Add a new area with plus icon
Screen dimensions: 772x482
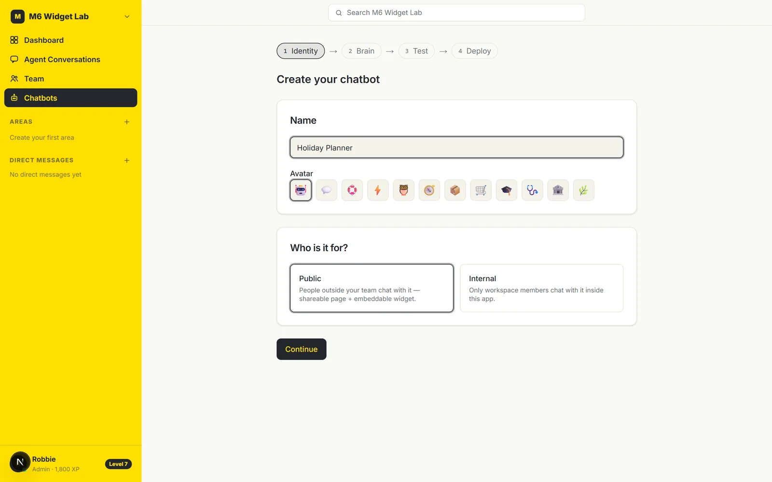click(127, 122)
